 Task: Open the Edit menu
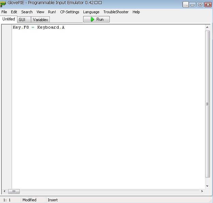[x=14, y=12]
